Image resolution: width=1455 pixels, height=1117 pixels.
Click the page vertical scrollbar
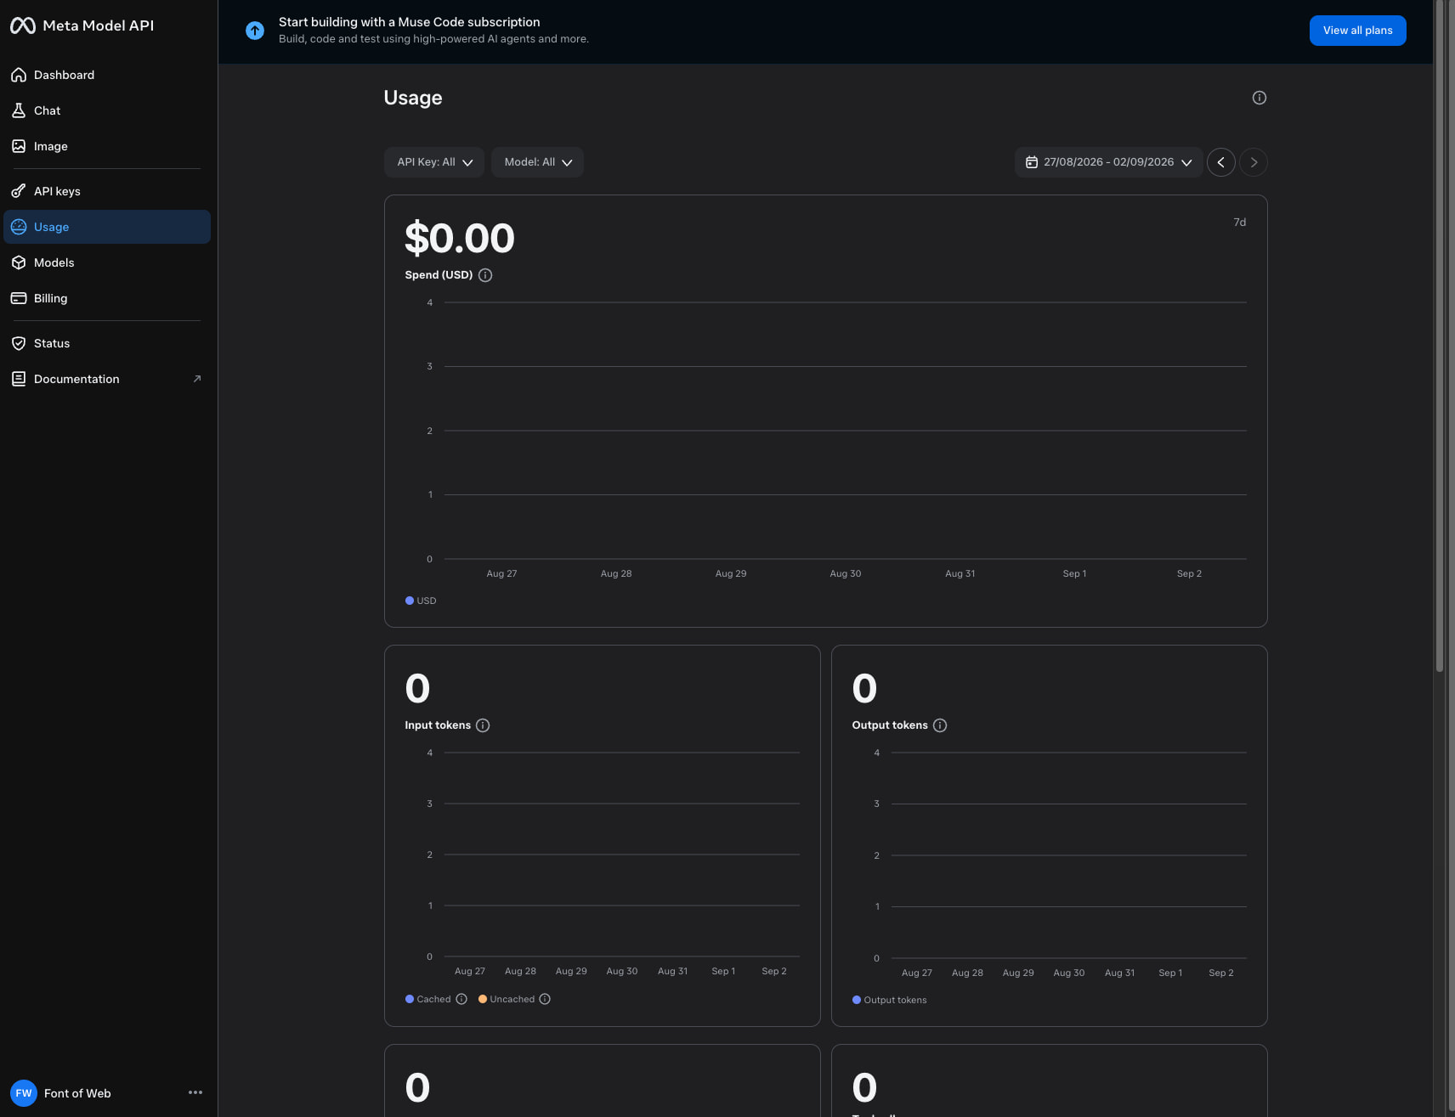point(1440,336)
